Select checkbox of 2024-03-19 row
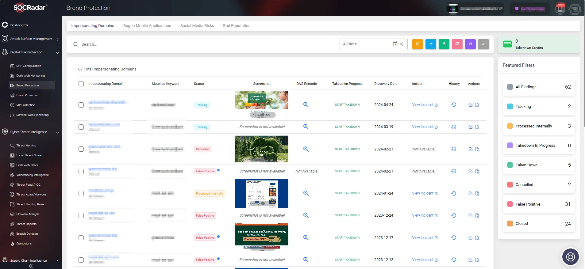This screenshot has height=269, width=585. point(81,127)
